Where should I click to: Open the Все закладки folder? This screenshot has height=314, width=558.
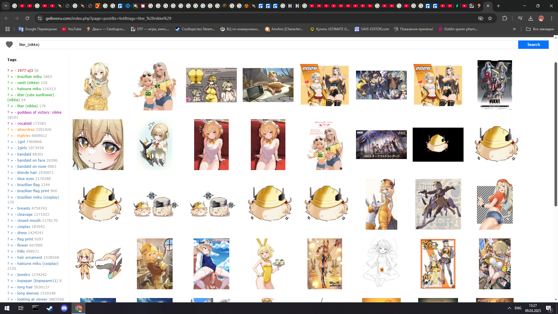(540, 29)
